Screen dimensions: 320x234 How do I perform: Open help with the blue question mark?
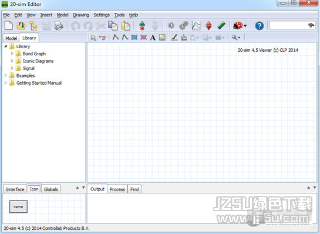[x=260, y=26]
